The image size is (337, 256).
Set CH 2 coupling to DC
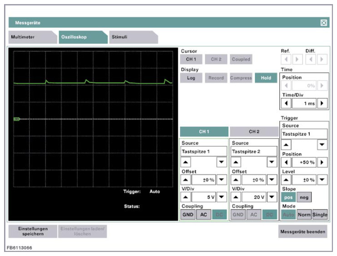270,215
